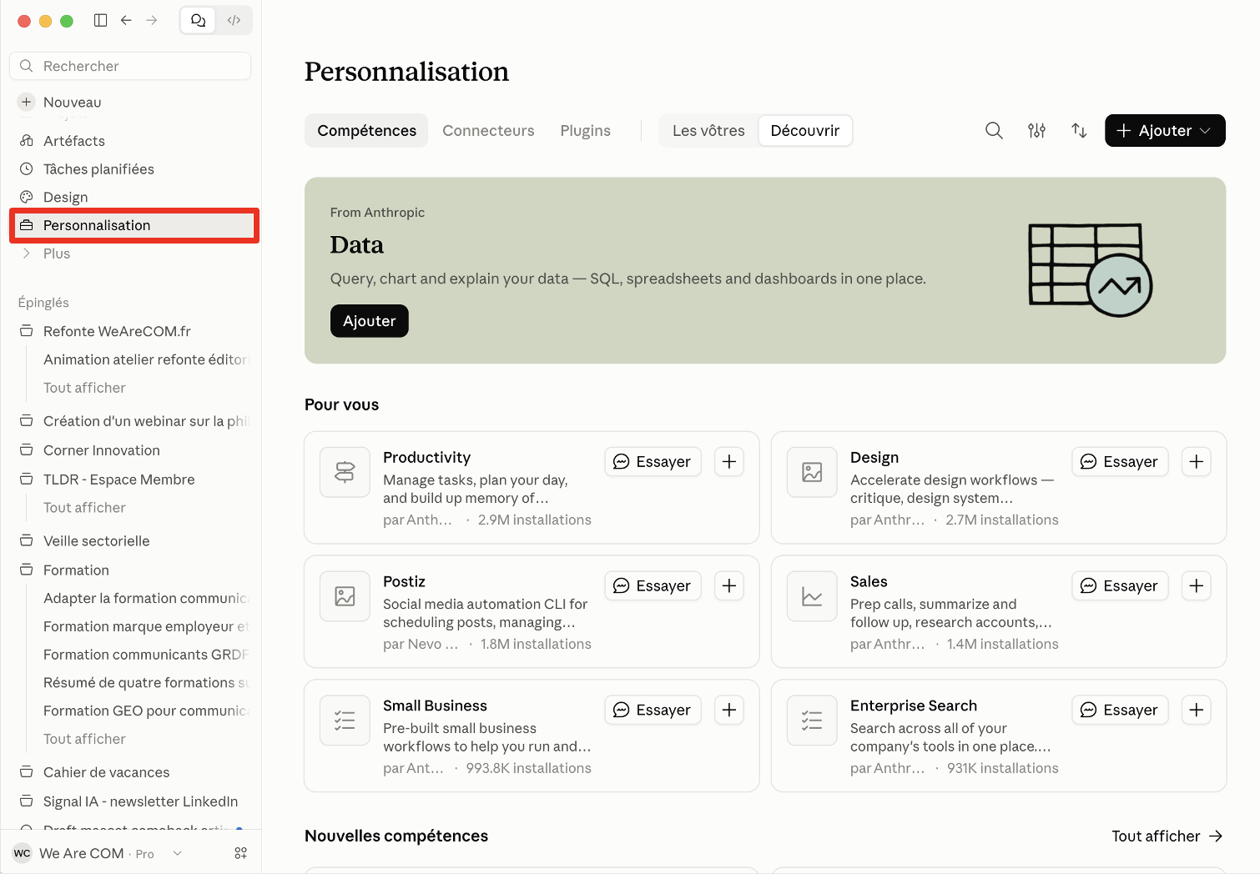Screen dimensions: 1260x874
Task: Add the Data skill from banner
Action: (x=370, y=321)
